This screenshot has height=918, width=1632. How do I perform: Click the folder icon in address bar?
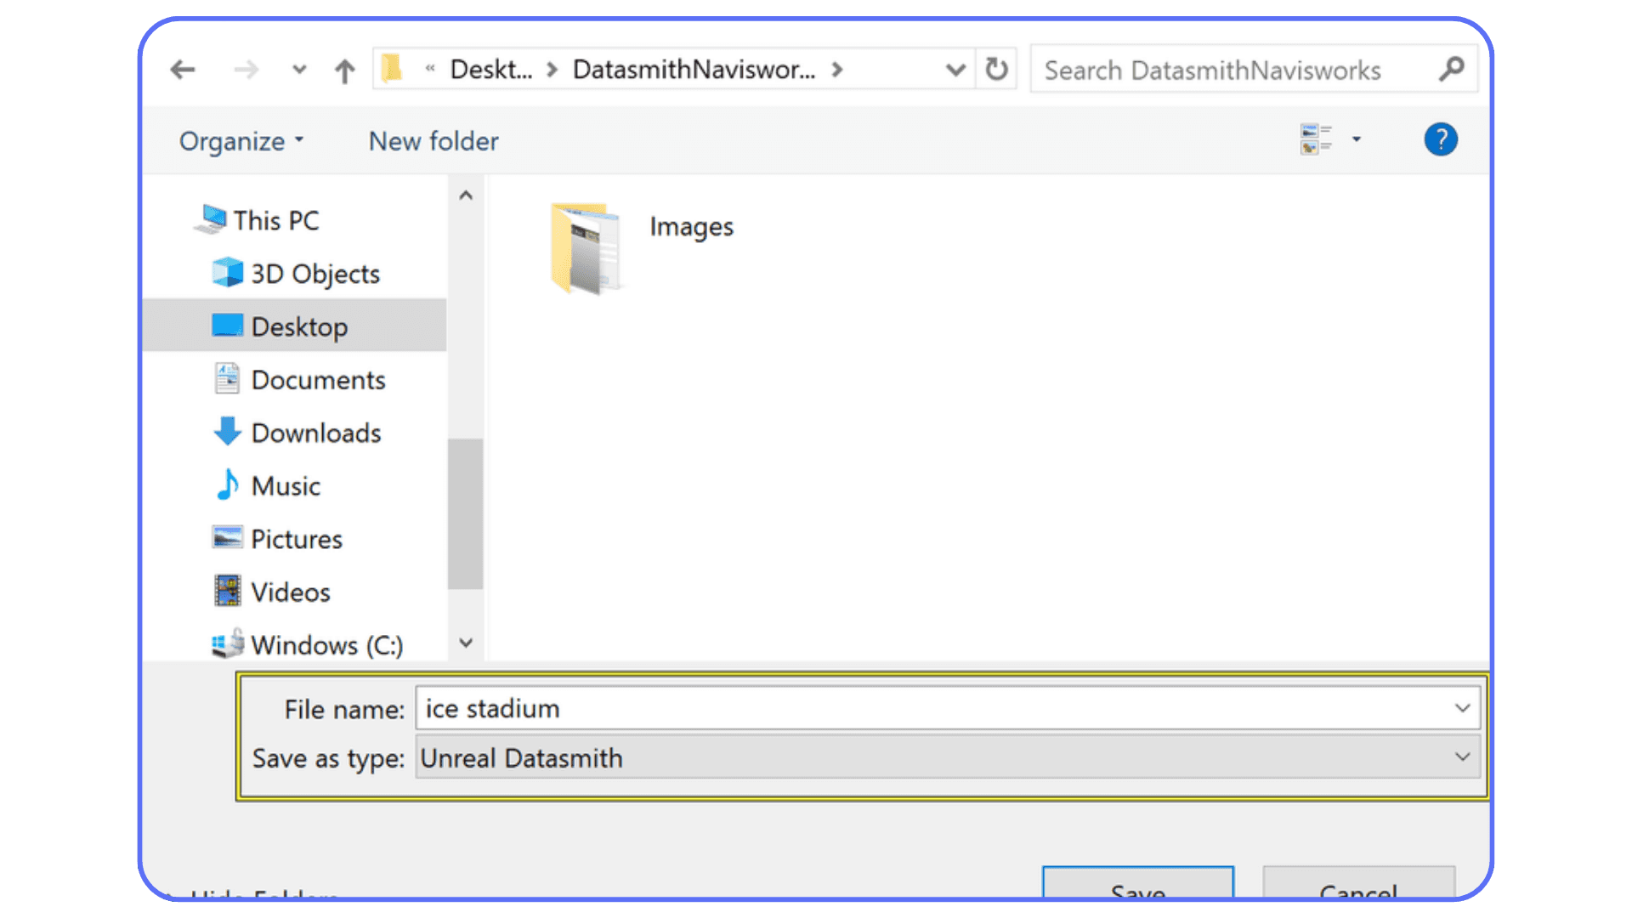392,69
